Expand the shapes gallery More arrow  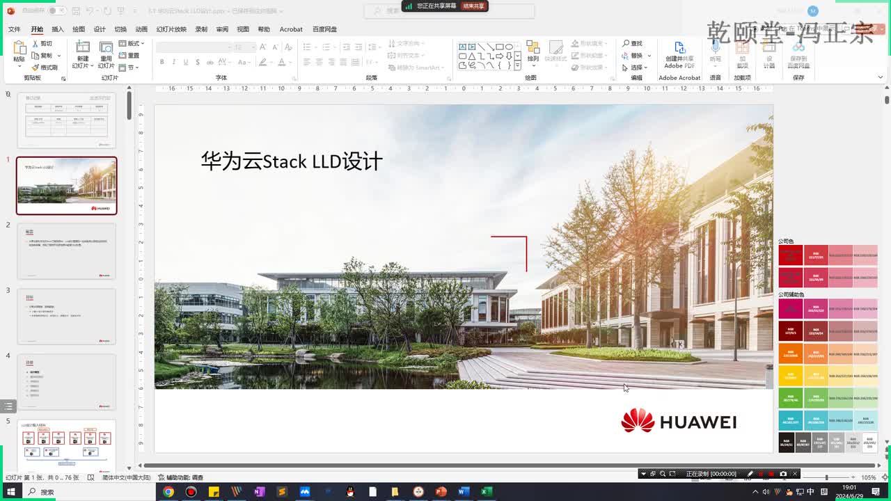tap(517, 65)
